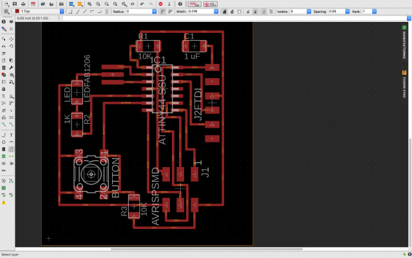Toggle the straight miter style button
The width and height of the screenshot is (412, 258).
click(x=170, y=12)
